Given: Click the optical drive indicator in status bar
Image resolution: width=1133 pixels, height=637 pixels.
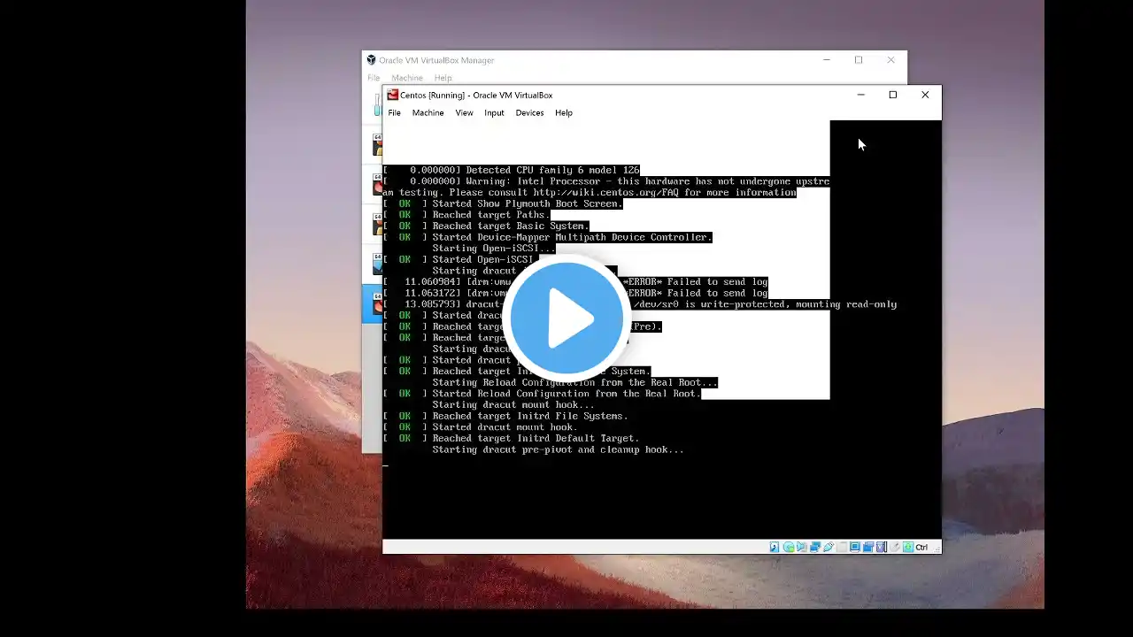Looking at the screenshot, I should coord(788,547).
